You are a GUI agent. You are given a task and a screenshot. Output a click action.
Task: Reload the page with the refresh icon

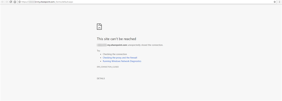[x=11, y=2]
